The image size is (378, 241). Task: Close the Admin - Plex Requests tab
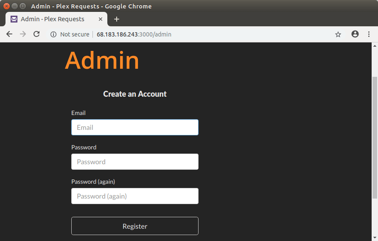click(x=101, y=19)
